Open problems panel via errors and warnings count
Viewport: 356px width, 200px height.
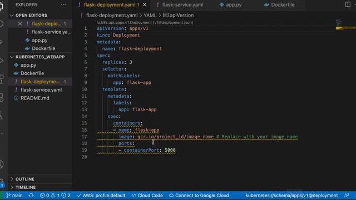55,196
